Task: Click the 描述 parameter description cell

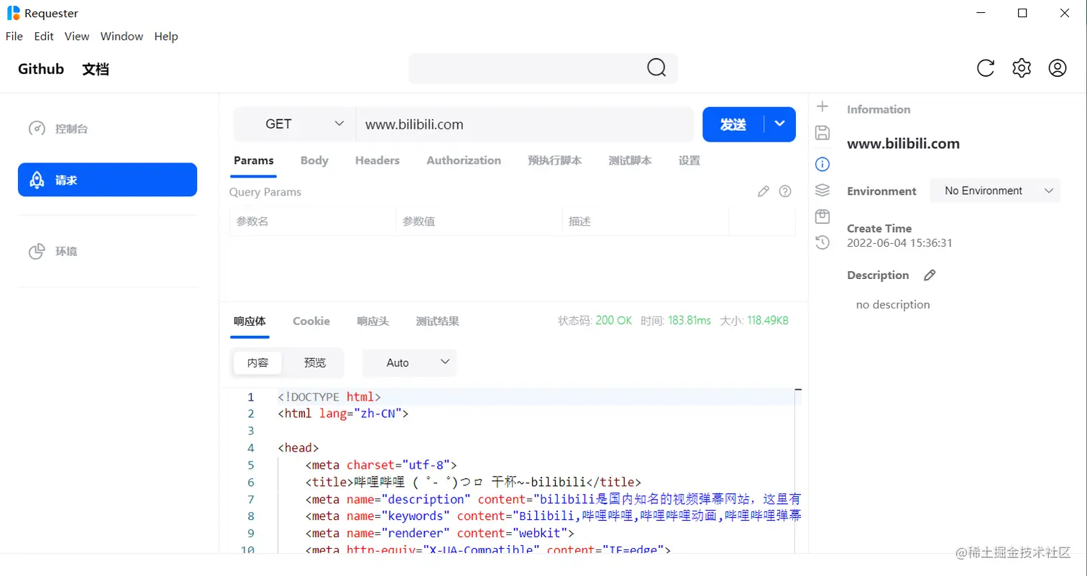Action: click(646, 221)
